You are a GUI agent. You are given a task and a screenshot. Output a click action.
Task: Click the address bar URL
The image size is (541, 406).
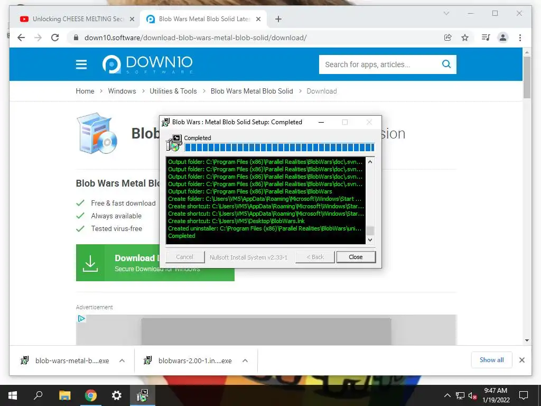coord(195,38)
